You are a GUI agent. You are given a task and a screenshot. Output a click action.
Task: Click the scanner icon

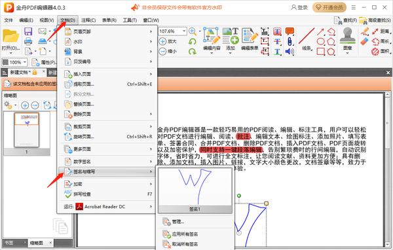[43, 41]
